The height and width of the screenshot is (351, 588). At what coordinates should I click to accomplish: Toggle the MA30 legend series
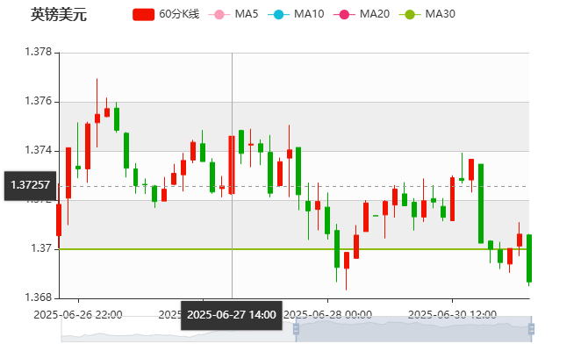[x=427, y=14]
